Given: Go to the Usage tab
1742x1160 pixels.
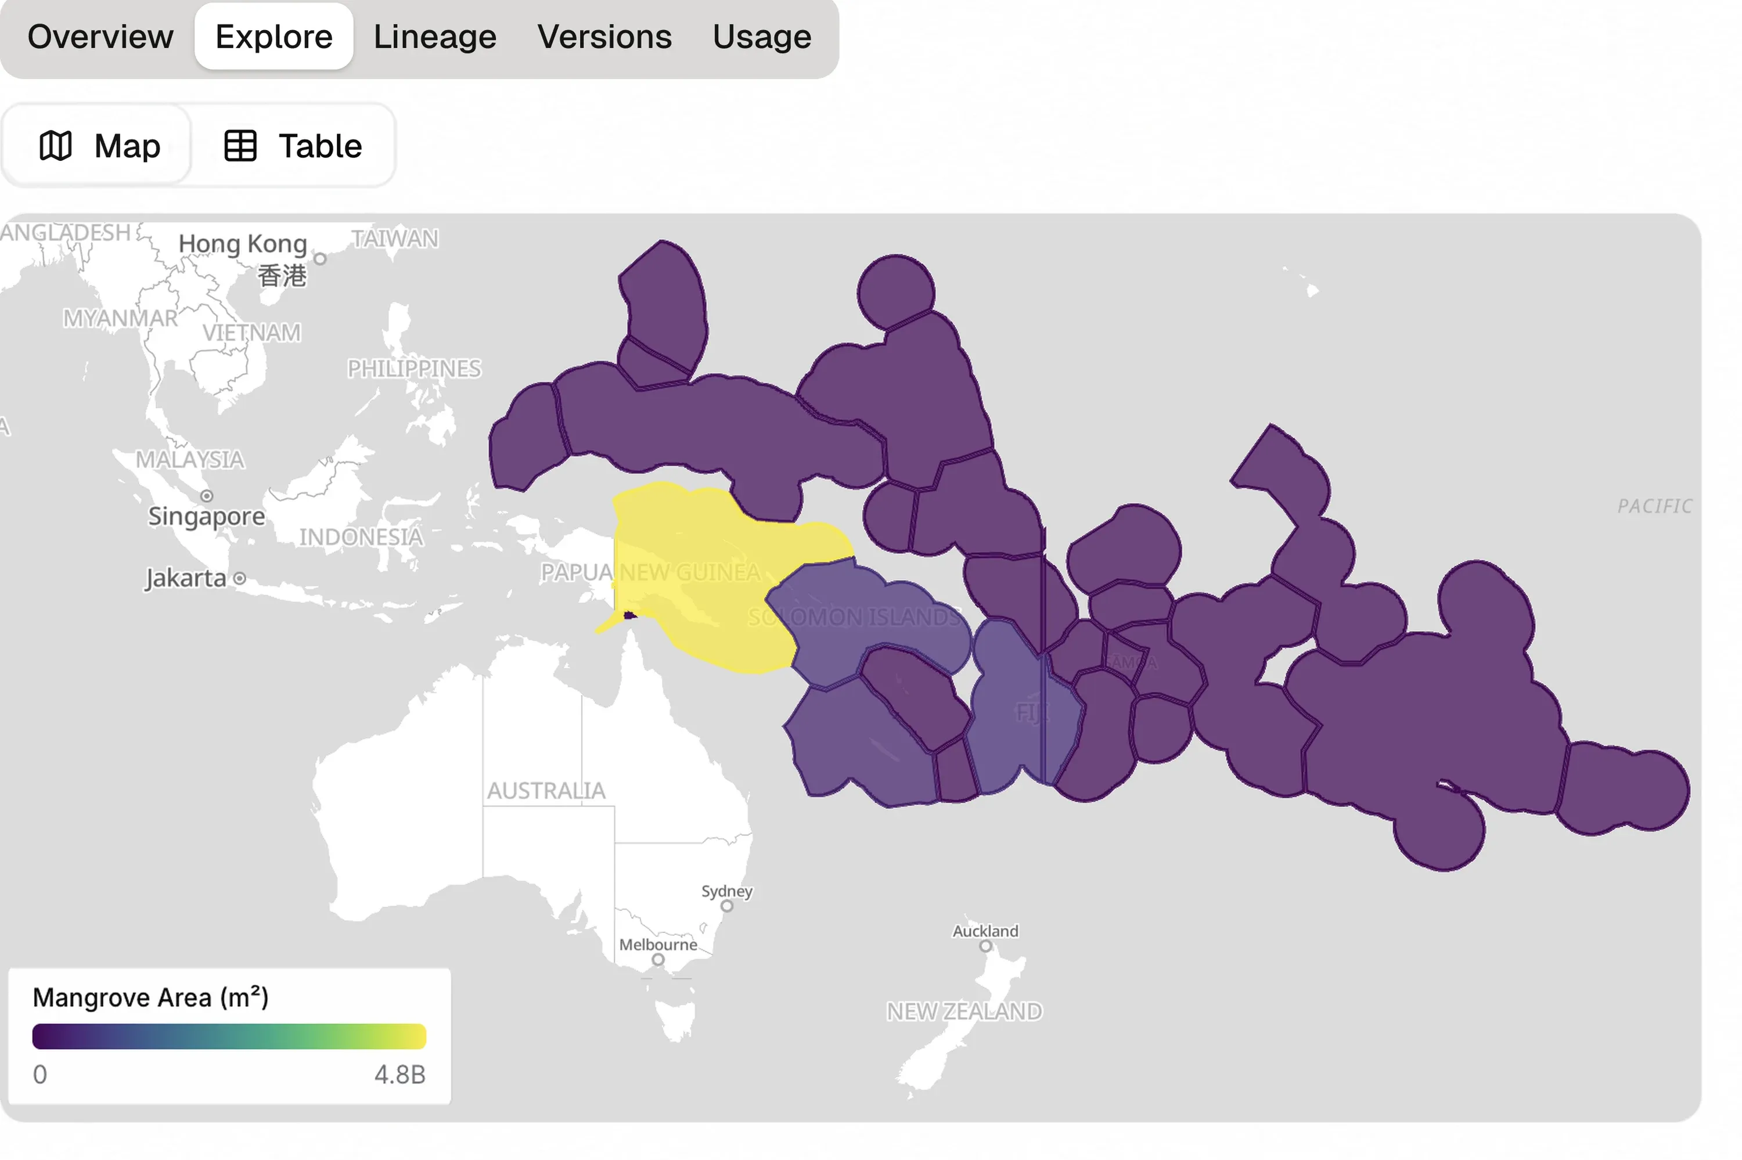Looking at the screenshot, I should (762, 36).
